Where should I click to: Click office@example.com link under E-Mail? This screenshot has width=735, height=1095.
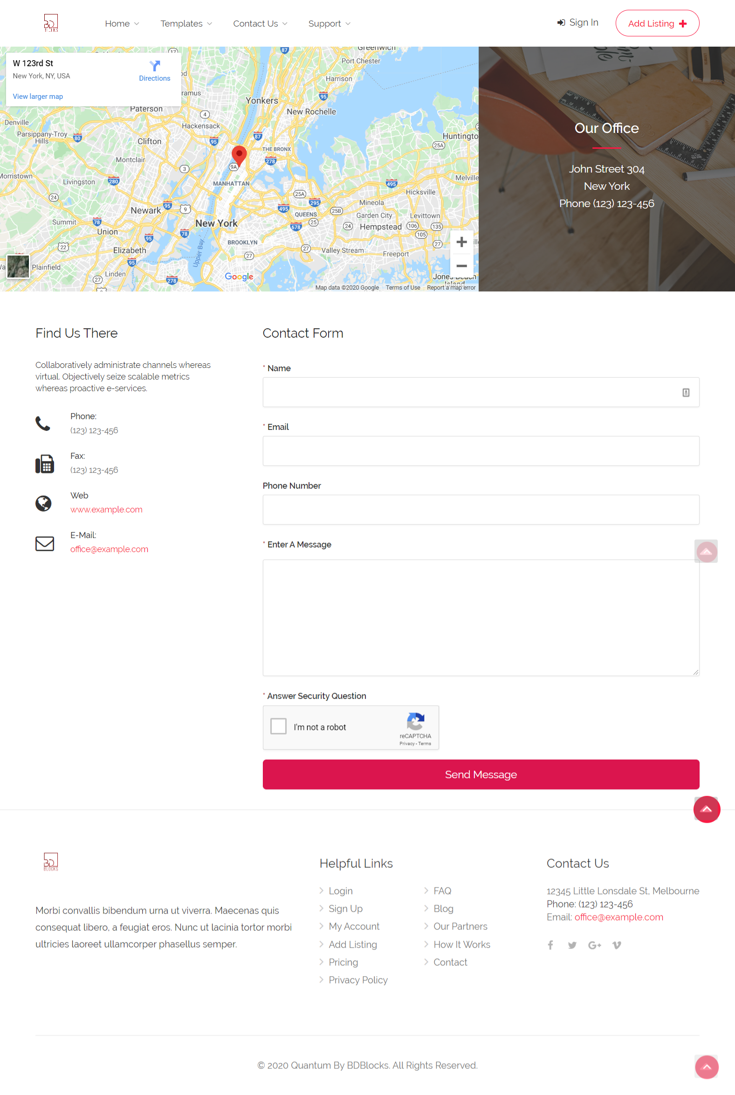pyautogui.click(x=109, y=549)
